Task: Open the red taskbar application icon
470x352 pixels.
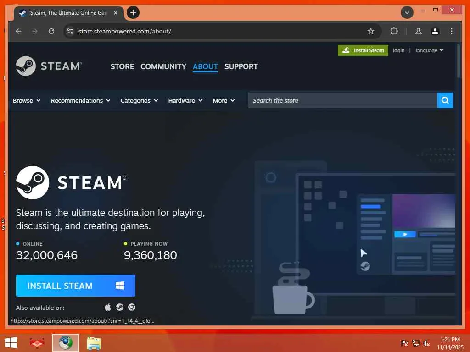Action: [37, 343]
